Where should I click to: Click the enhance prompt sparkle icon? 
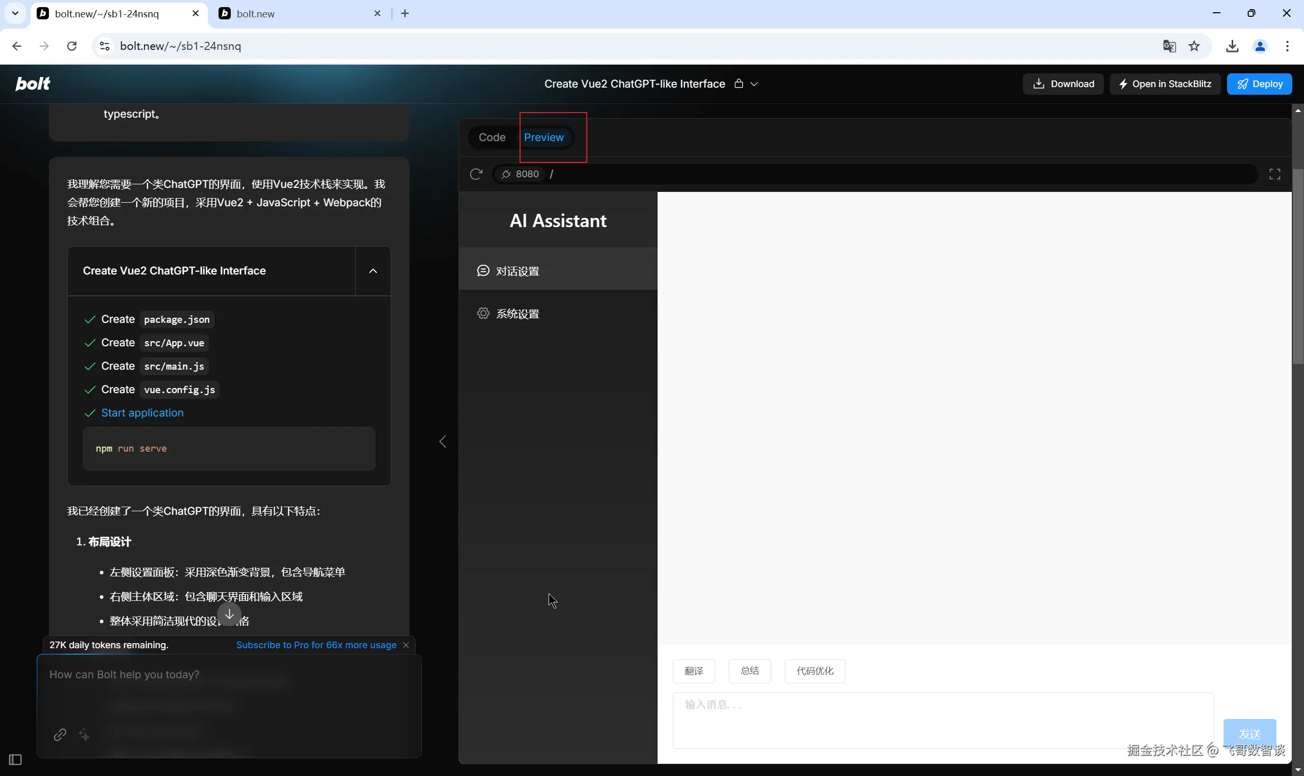(x=84, y=735)
